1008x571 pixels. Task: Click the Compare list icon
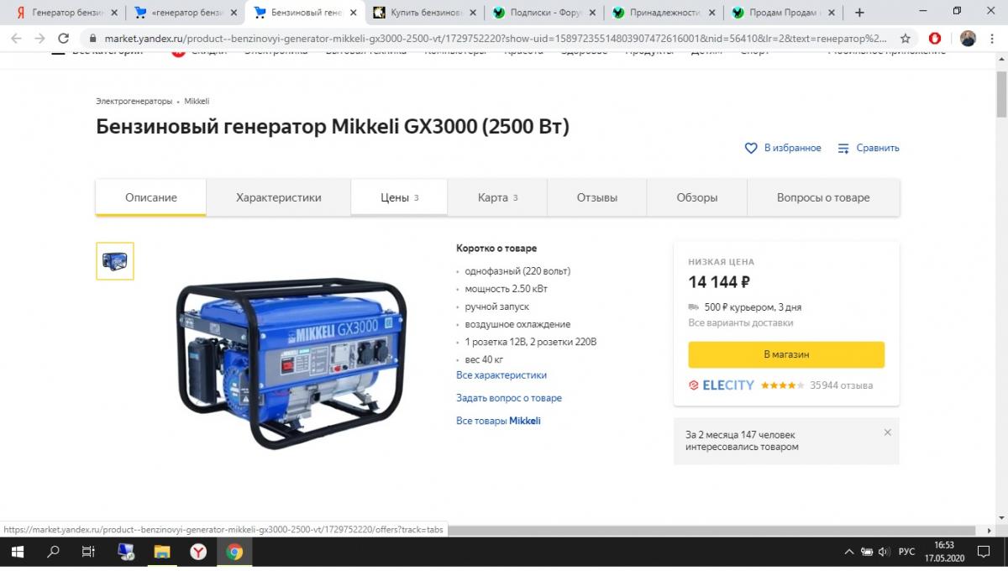[843, 148]
